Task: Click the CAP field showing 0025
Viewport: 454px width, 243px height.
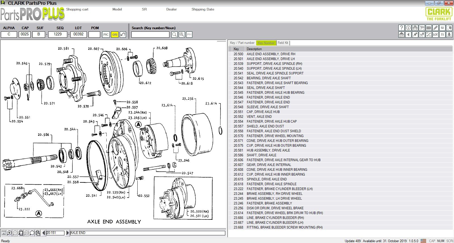Action: [x=25, y=34]
